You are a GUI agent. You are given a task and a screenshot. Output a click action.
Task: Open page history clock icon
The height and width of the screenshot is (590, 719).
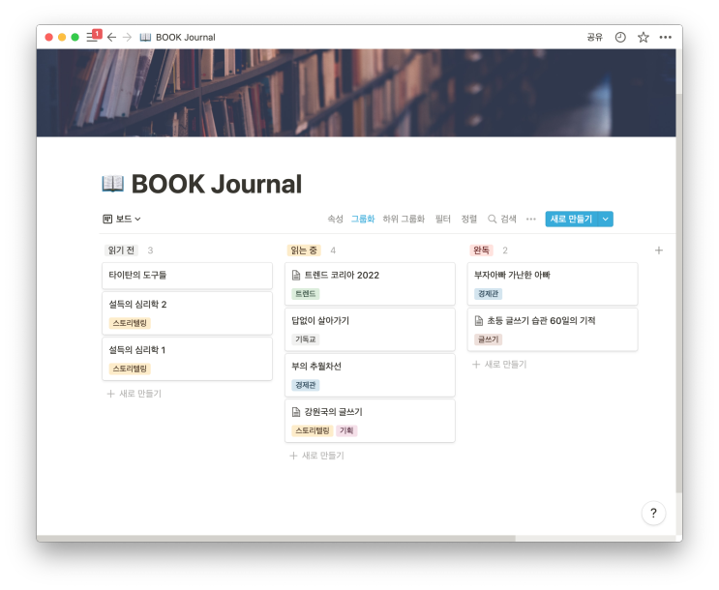click(620, 37)
